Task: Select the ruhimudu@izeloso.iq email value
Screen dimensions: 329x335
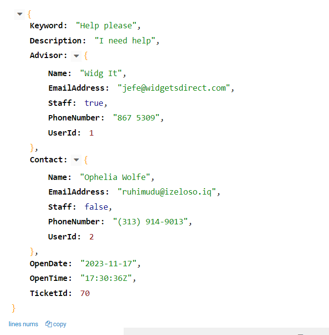Action: pos(167,192)
